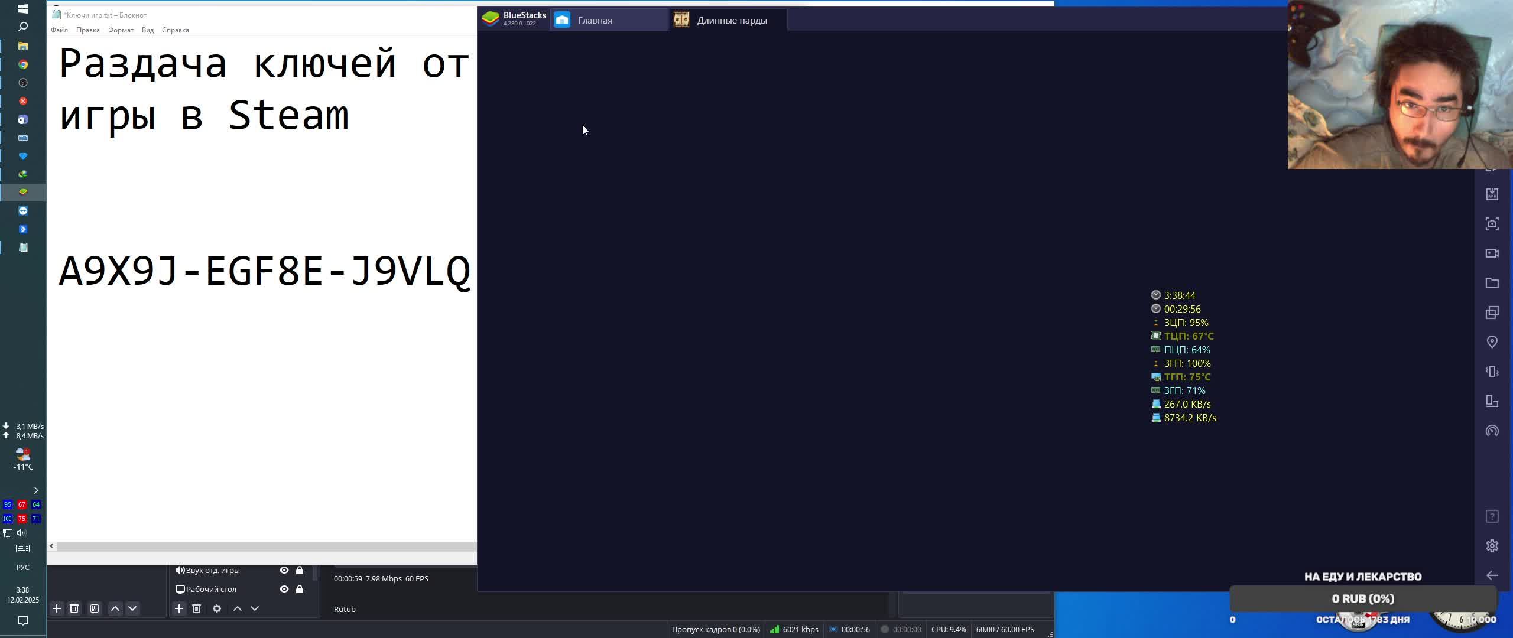The height and width of the screenshot is (638, 1513).
Task: Hide the 'Звук отд. игры' source
Action: tap(284, 570)
